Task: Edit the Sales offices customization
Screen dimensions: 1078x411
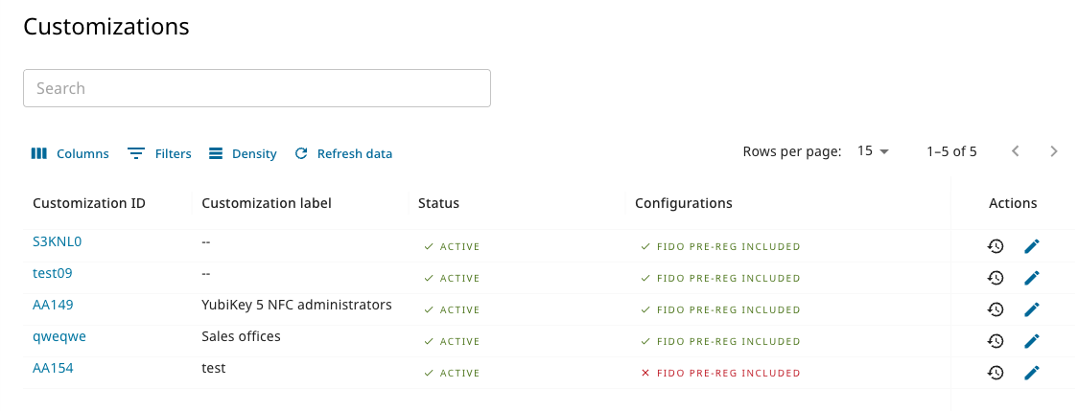Action: tap(1032, 341)
